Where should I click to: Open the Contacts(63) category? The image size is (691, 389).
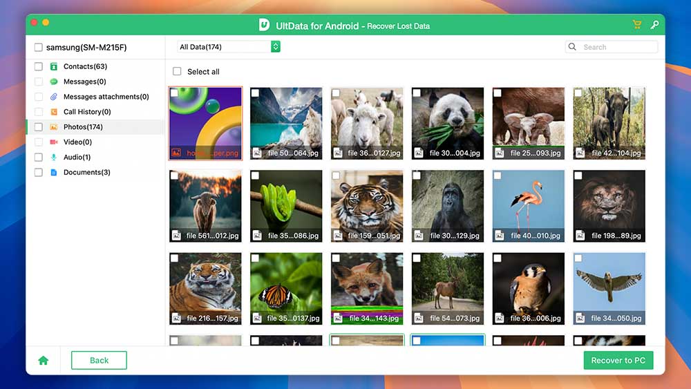pos(85,66)
